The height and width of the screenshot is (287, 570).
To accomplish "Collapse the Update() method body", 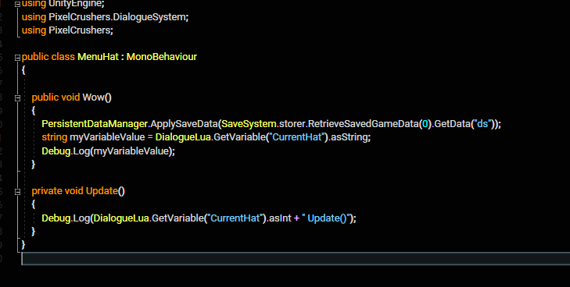I will pos(17,192).
